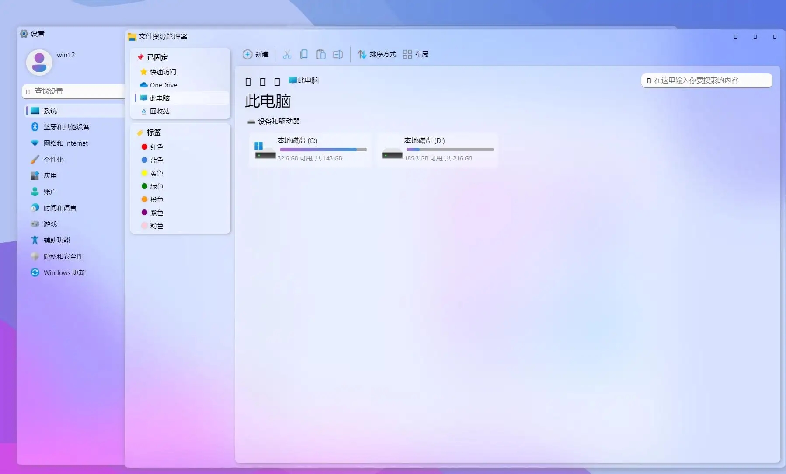Screen dimensions: 786x474
Task: Open 回收站 from the sidebar
Action: [160, 112]
